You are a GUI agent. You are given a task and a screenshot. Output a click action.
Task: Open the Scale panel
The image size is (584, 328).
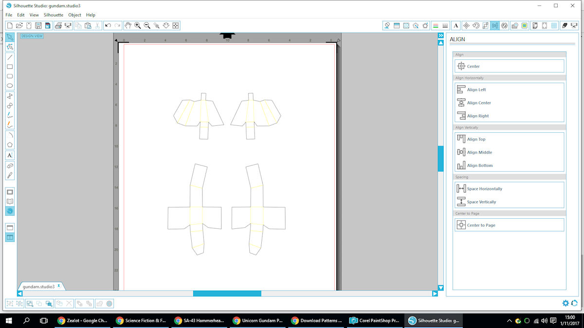click(485, 25)
